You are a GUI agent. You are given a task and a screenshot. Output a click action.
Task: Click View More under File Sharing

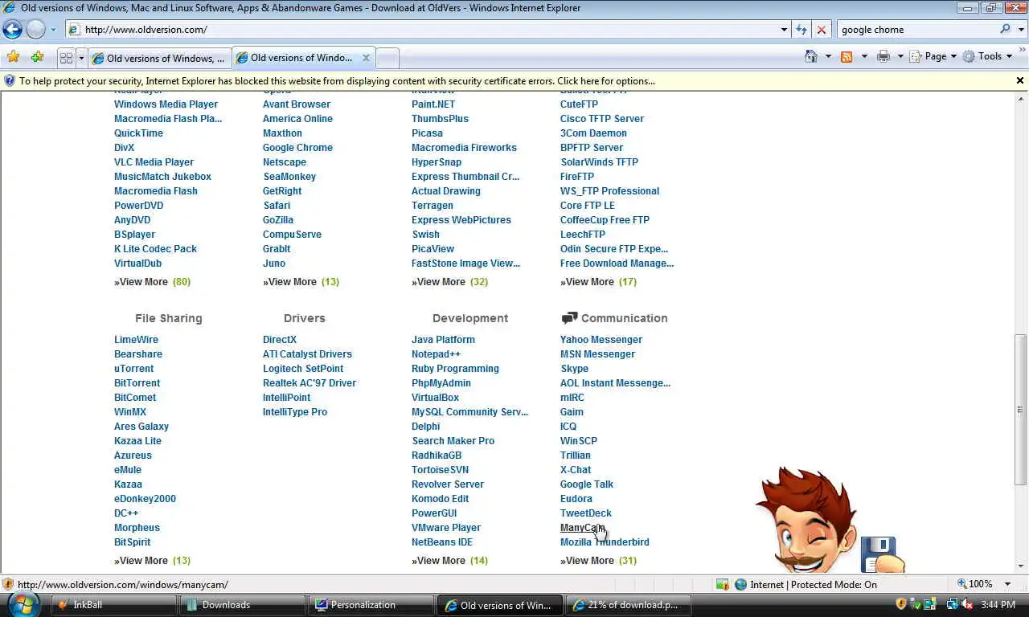(x=143, y=561)
